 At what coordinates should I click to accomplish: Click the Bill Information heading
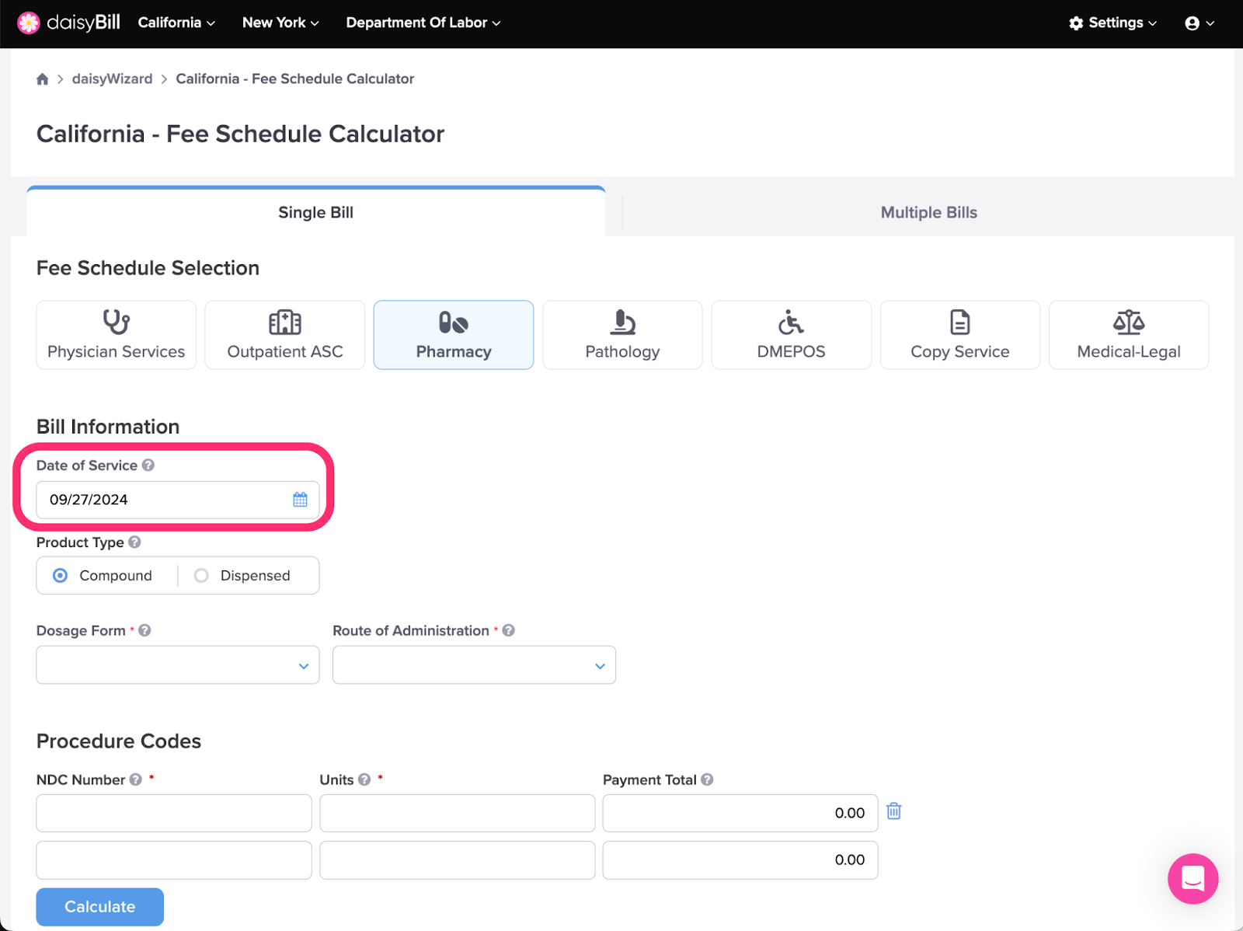(108, 427)
